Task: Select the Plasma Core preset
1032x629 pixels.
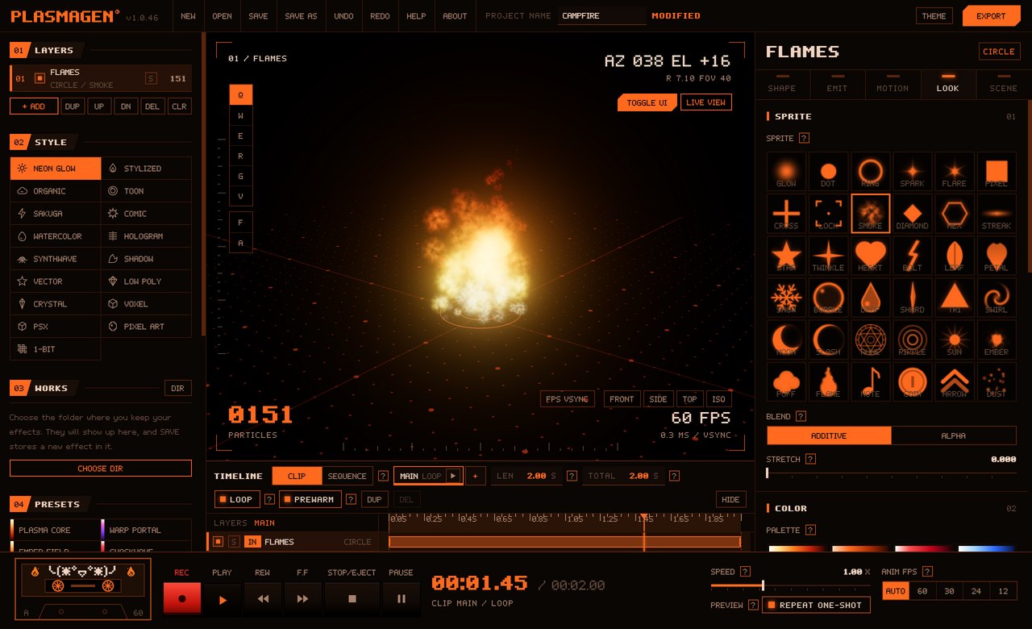Action: point(56,530)
